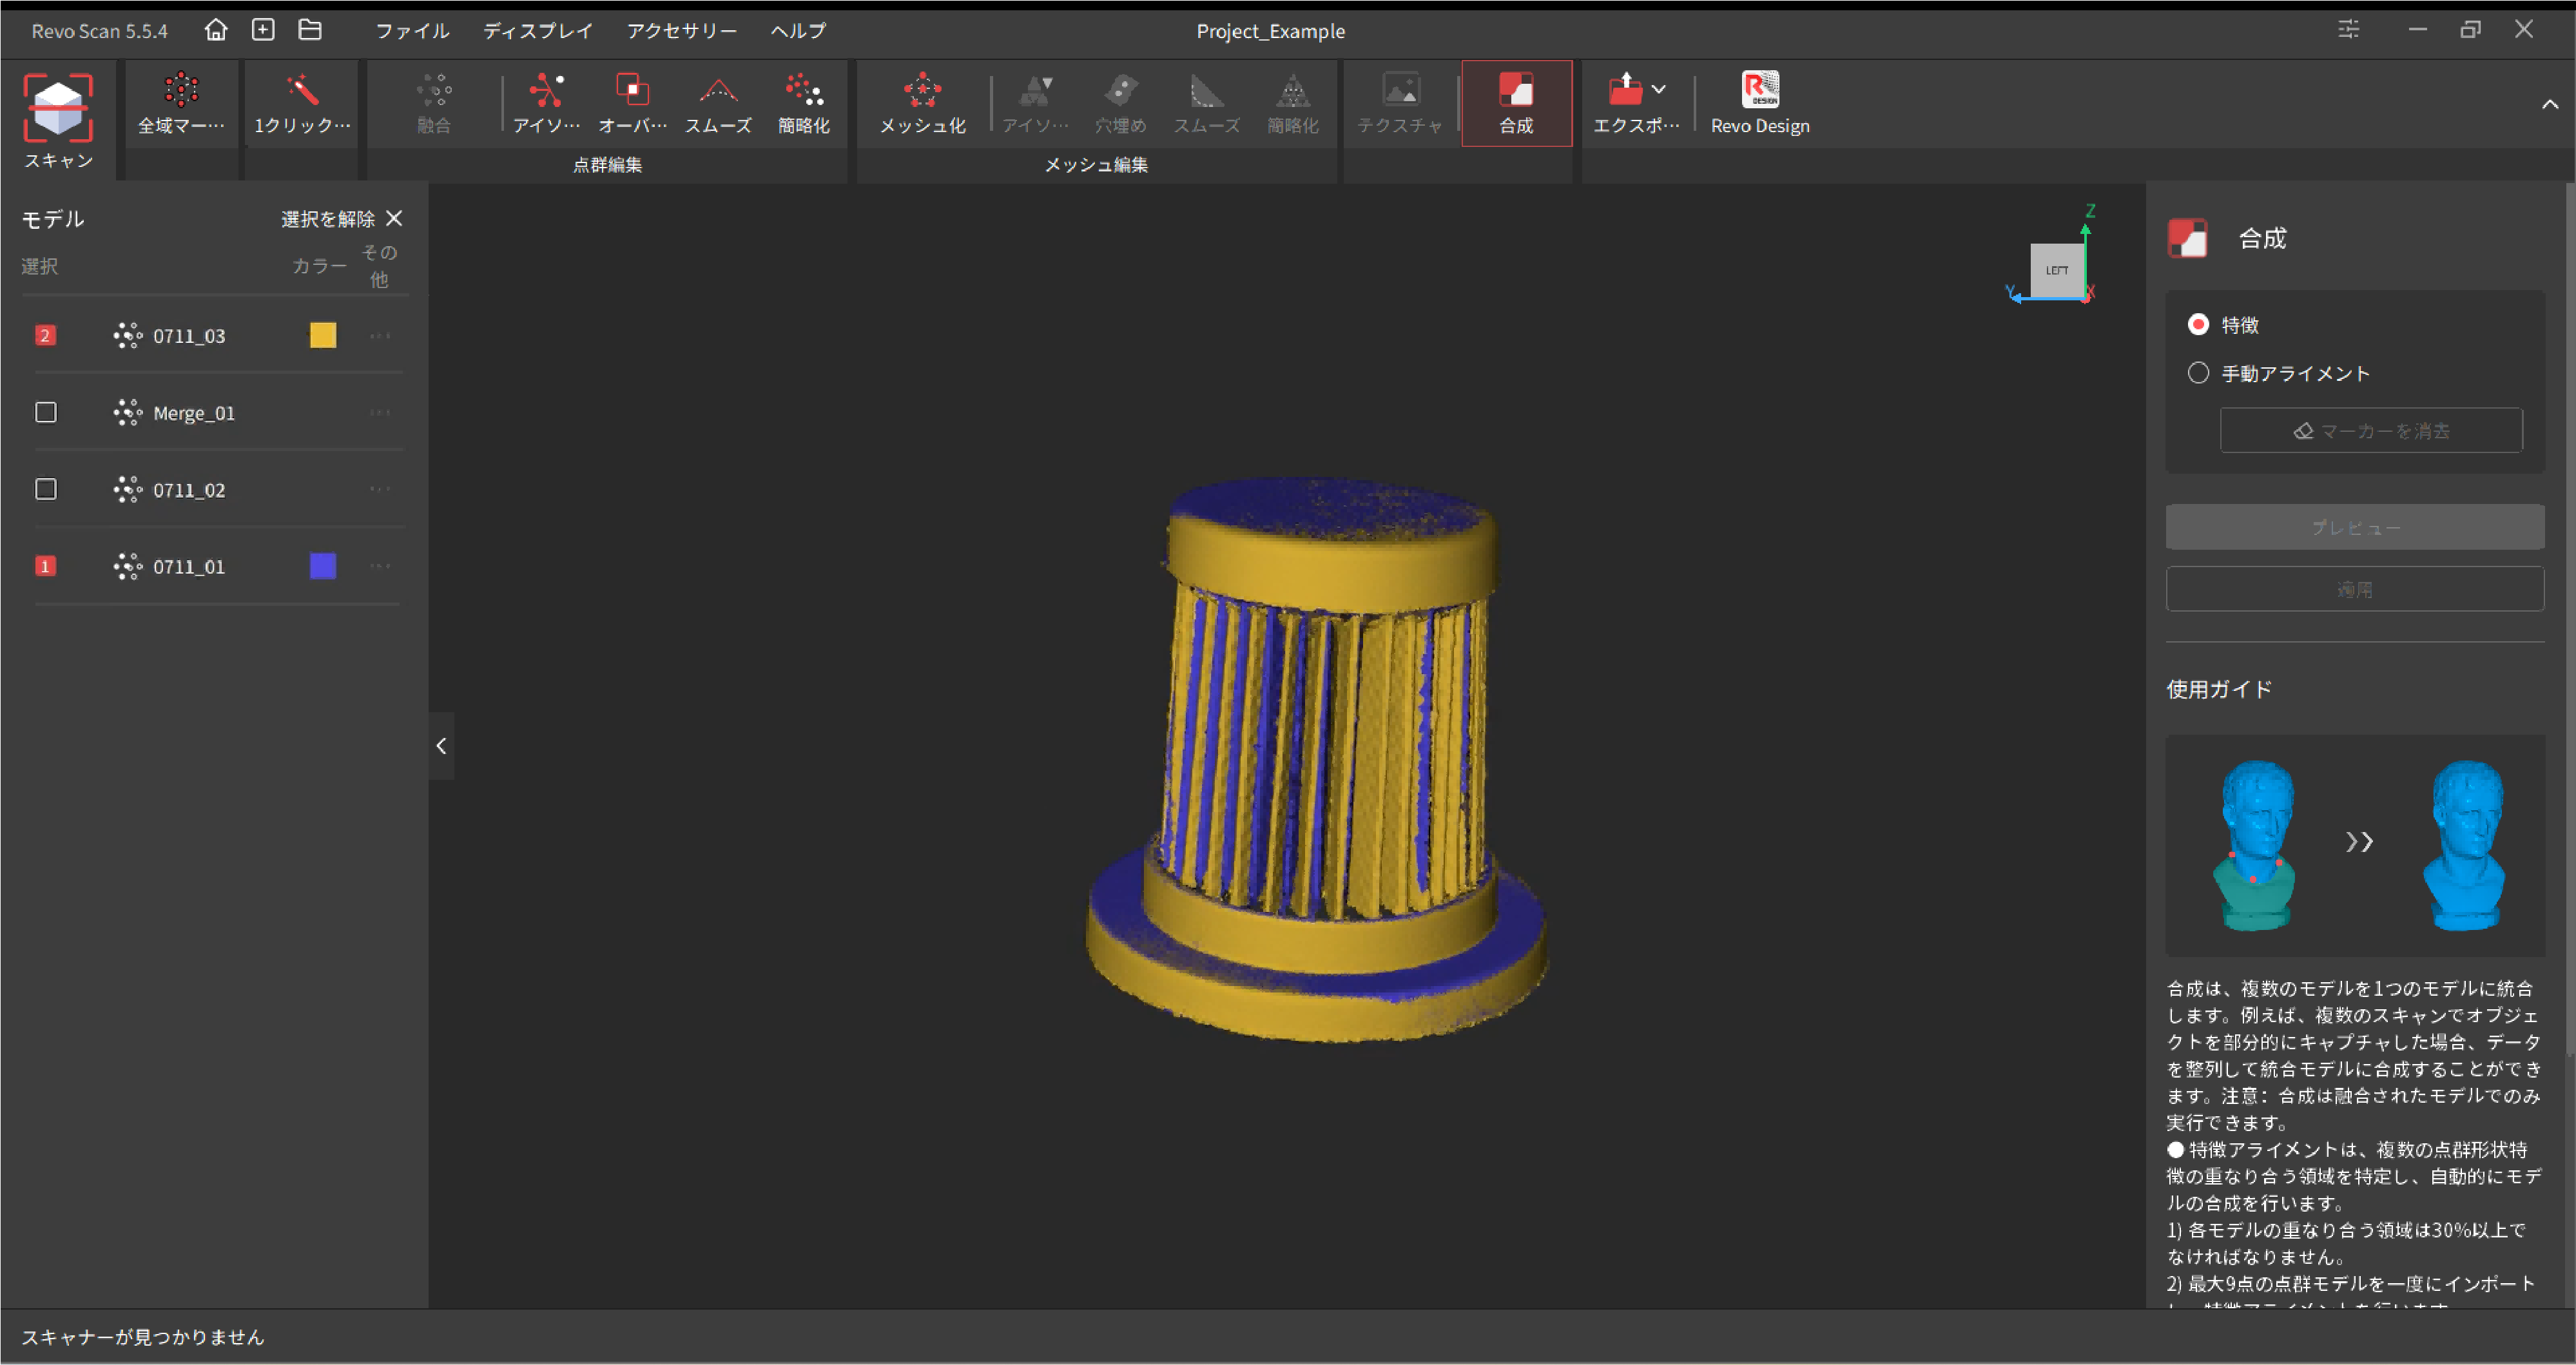Click yellow color swatch of 0711_03
Screen dimensions: 2576x1365
(x=323, y=336)
